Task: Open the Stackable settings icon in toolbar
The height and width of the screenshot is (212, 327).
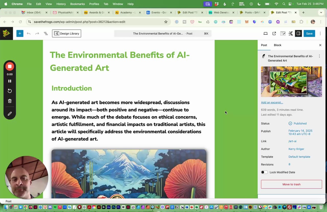Action: pyautogui.click(x=290, y=33)
